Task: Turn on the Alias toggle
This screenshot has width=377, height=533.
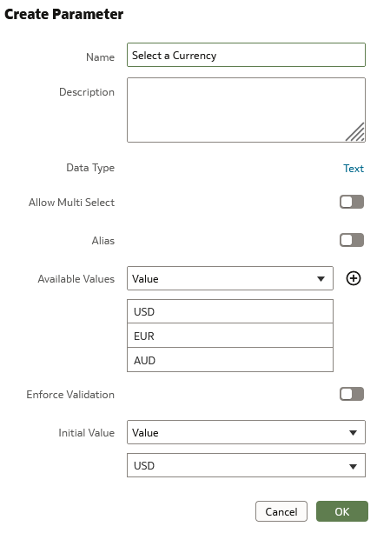Action: [352, 240]
